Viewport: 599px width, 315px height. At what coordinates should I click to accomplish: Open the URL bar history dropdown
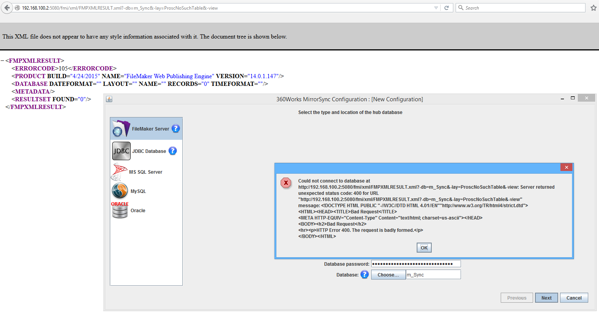[436, 8]
